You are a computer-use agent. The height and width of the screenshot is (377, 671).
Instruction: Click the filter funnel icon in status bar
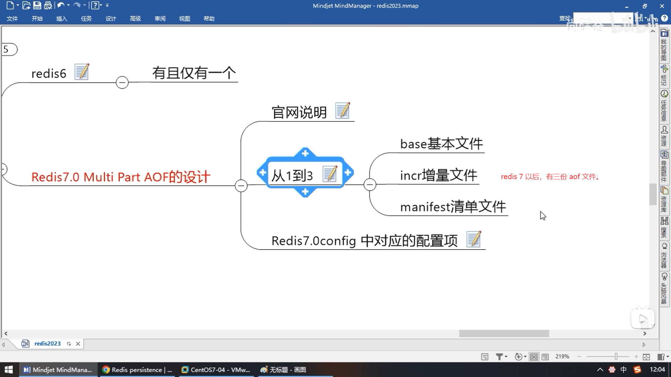coord(499,356)
